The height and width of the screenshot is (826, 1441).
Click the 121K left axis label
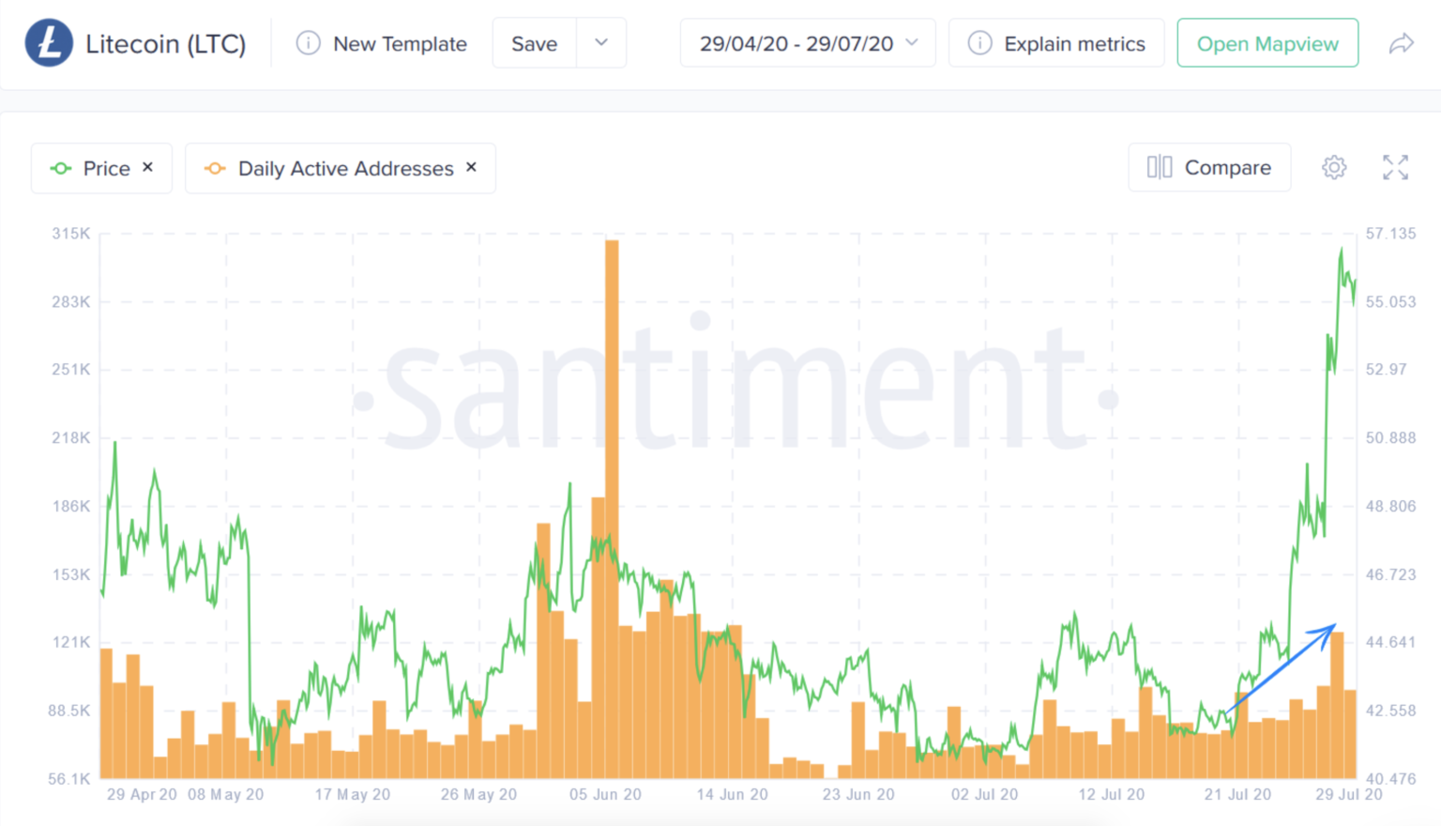[71, 642]
